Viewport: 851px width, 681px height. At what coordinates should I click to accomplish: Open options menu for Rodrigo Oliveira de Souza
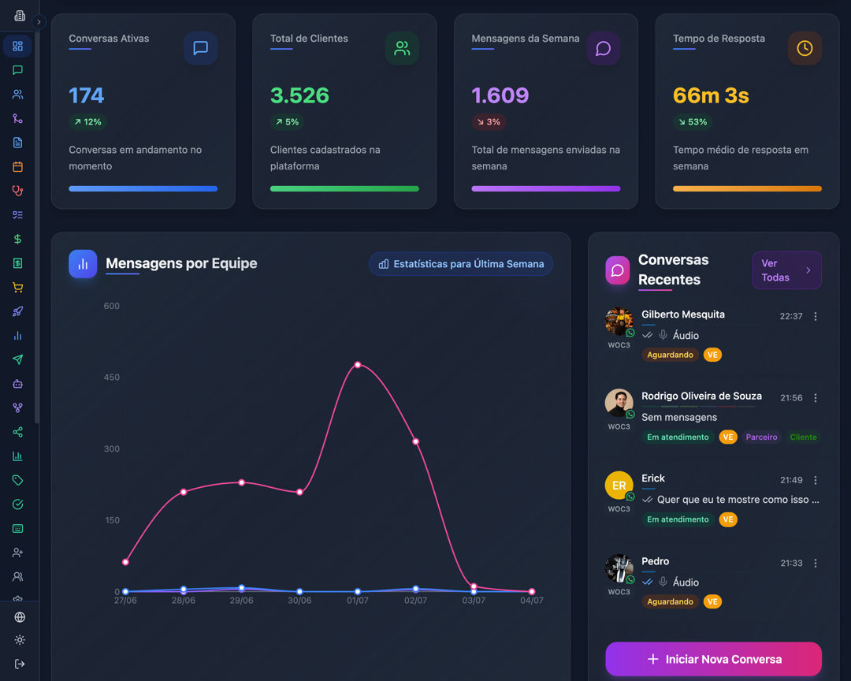pyautogui.click(x=816, y=398)
